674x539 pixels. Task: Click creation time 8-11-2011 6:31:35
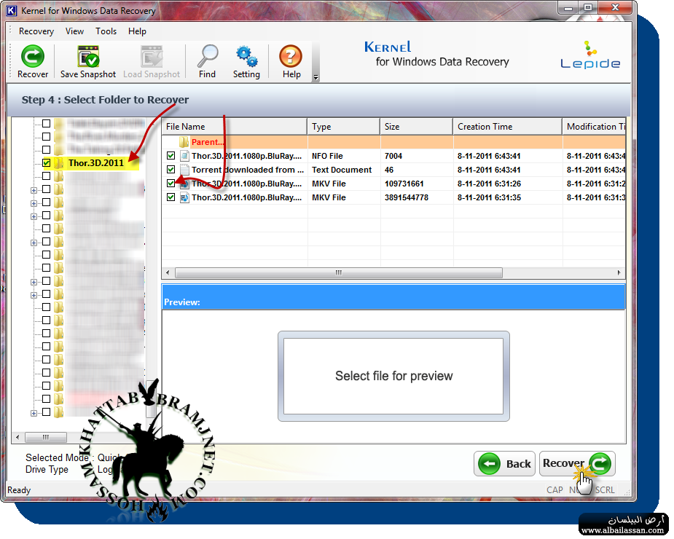[489, 197]
